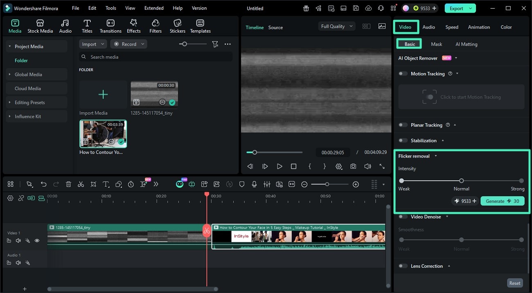Click the Generate button for flicker removal
Viewport: 532px width, 293px height.
click(502, 201)
